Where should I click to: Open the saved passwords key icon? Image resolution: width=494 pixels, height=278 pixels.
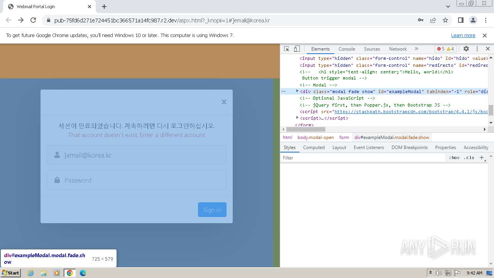click(x=421, y=20)
